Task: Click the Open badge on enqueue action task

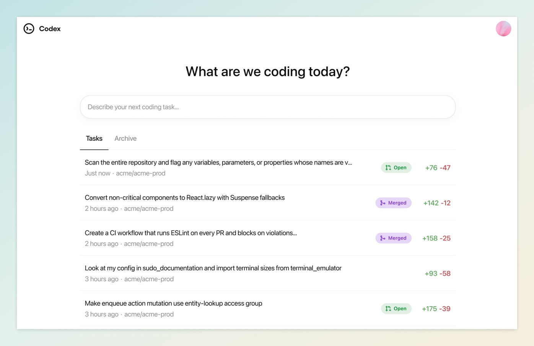Action: click(x=396, y=308)
